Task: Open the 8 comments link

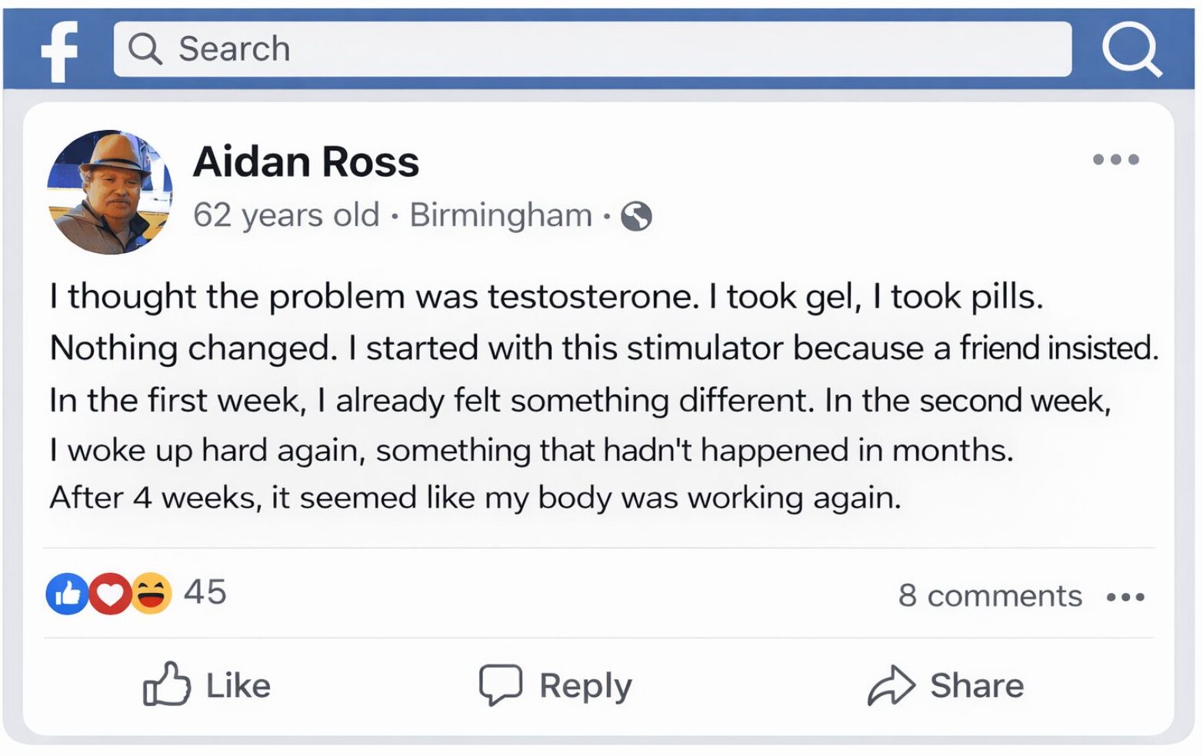Action: pos(990,596)
